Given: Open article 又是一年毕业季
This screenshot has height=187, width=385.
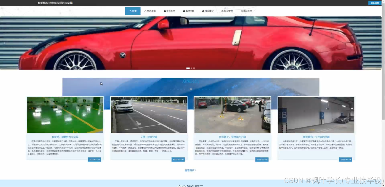Looking at the screenshot, I should click(149, 137).
